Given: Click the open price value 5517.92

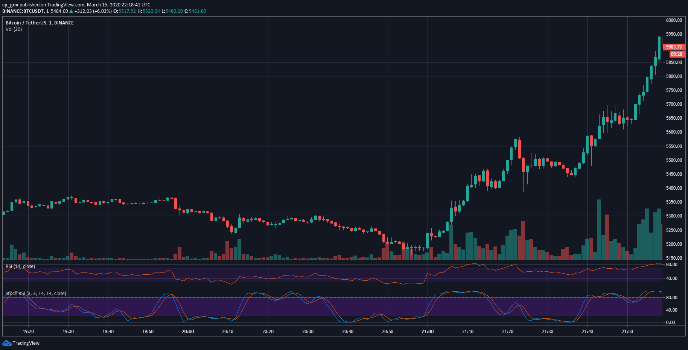Looking at the screenshot, I should [x=127, y=11].
